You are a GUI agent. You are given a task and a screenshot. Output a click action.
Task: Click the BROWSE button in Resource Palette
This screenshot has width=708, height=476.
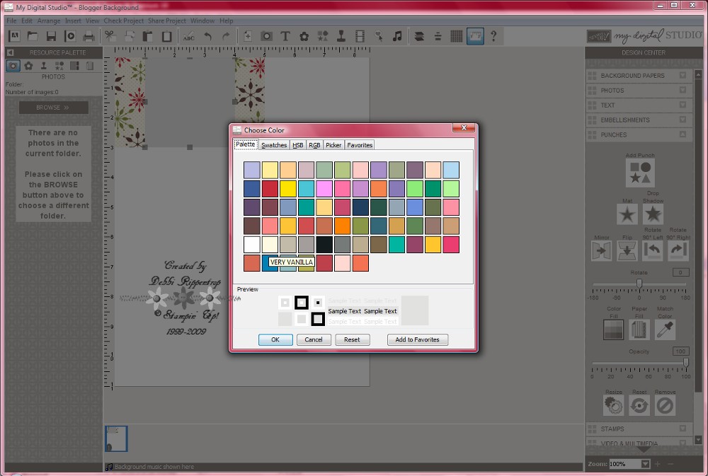coord(53,108)
